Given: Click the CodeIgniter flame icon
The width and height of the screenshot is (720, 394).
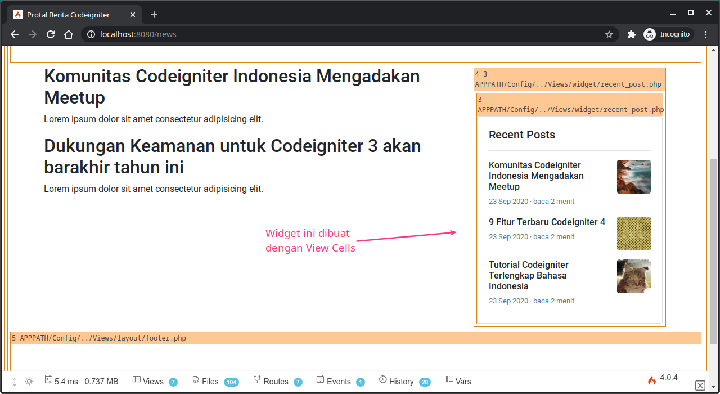Looking at the screenshot, I should tap(652, 380).
